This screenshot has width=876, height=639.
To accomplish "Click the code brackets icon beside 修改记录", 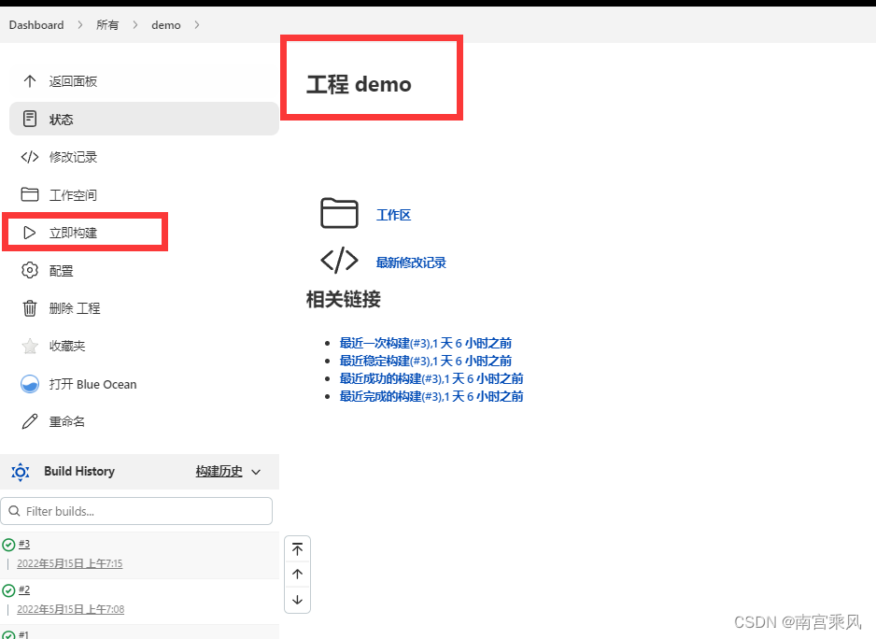I will tap(30, 157).
